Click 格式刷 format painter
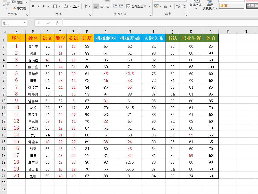The height and width of the screenshot is (194, 258). point(19,8)
